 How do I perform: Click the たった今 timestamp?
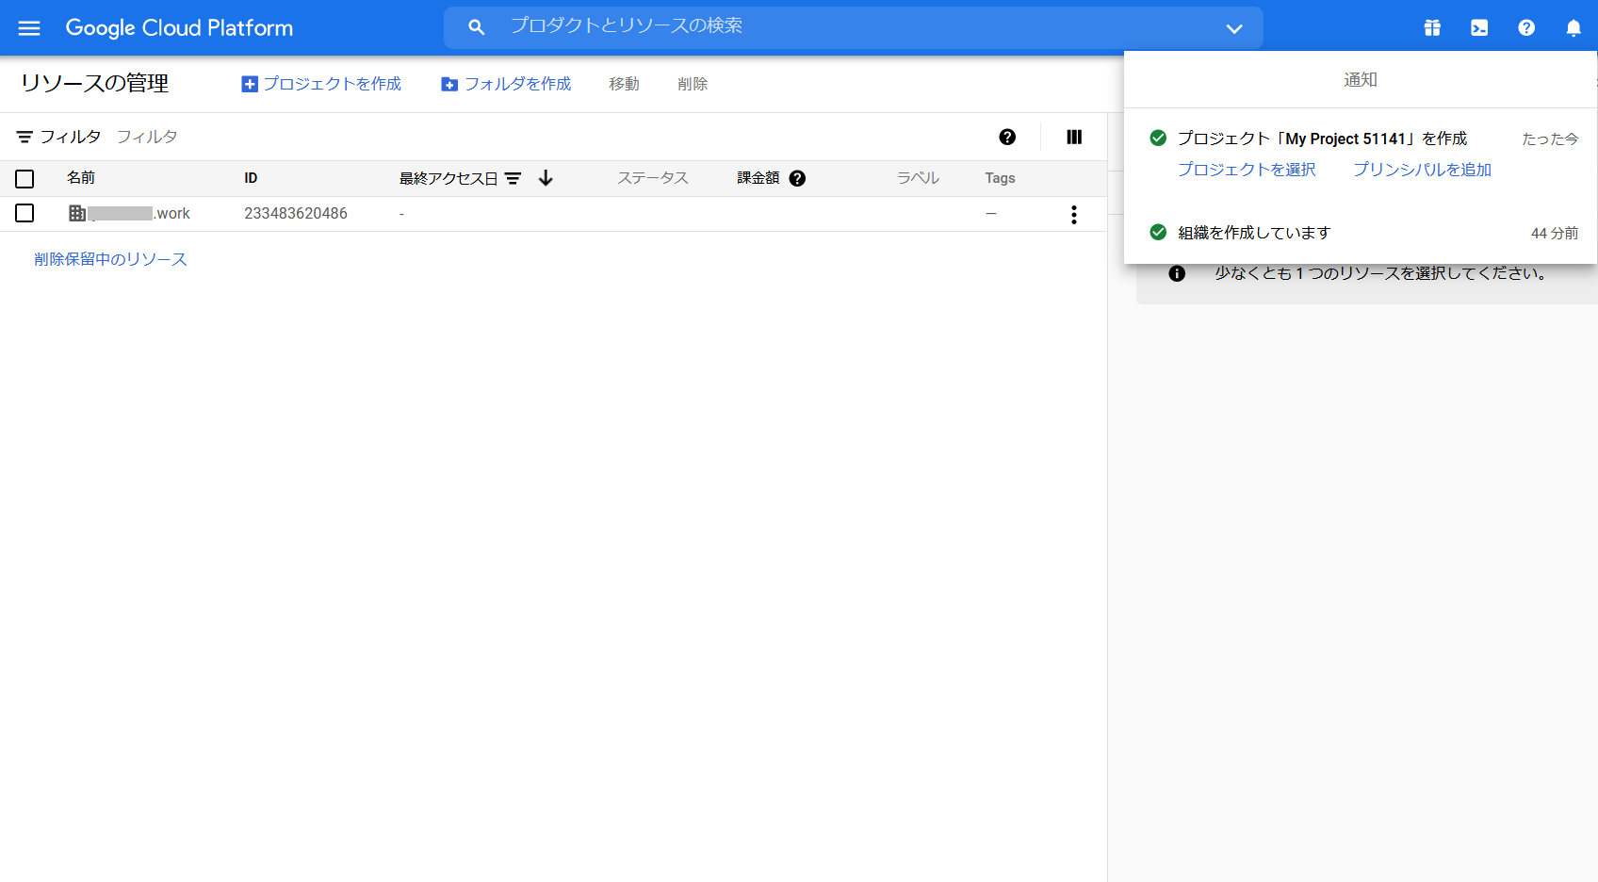click(x=1550, y=139)
